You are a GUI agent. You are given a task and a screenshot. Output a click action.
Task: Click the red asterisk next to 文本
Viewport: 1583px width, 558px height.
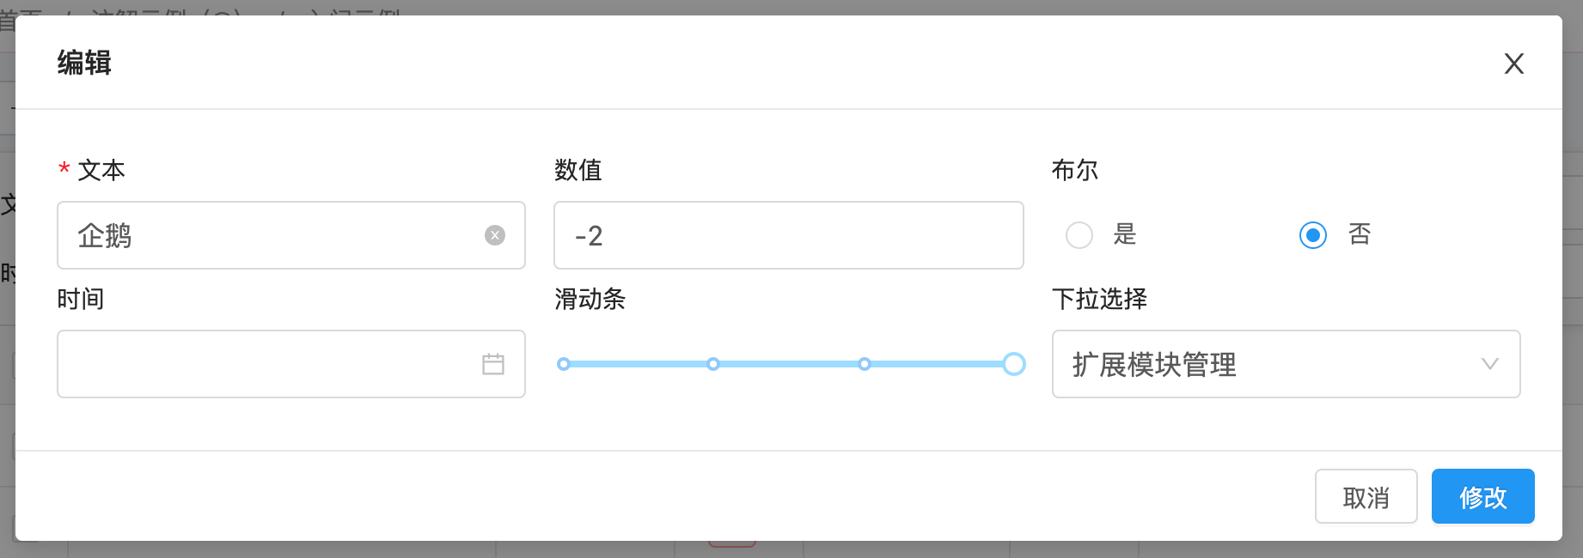[x=62, y=169]
